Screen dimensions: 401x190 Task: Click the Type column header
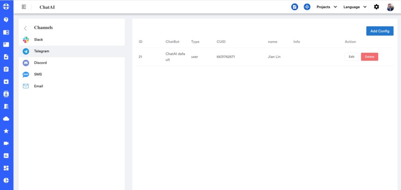pos(195,41)
